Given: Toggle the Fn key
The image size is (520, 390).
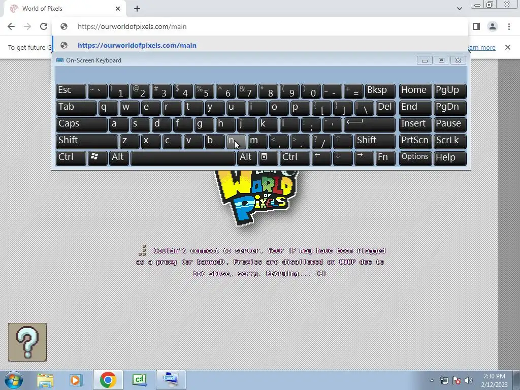Looking at the screenshot, I should tap(385, 158).
